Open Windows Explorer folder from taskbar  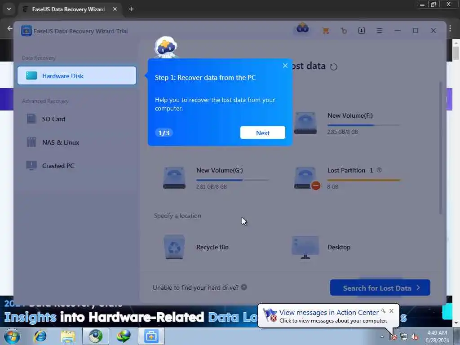point(68,336)
